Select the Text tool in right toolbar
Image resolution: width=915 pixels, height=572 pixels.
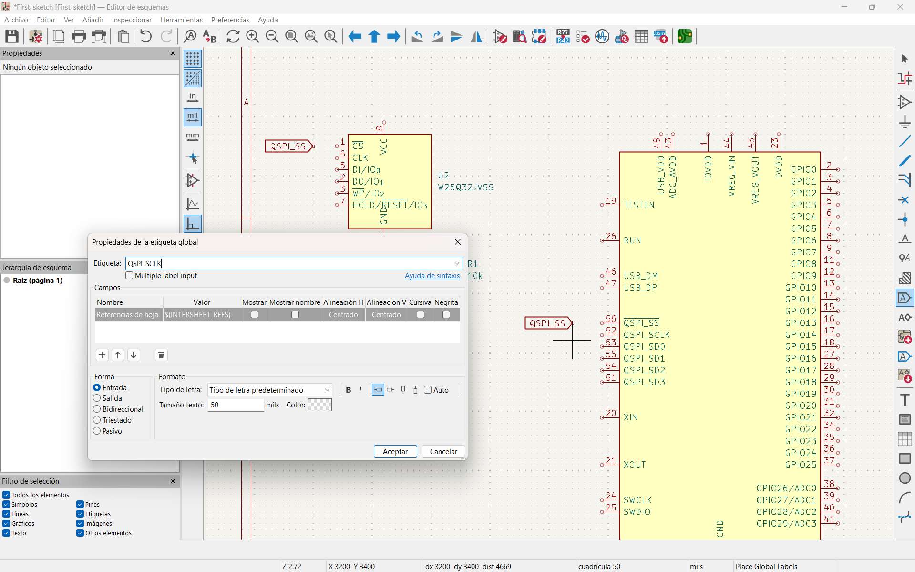pos(905,400)
